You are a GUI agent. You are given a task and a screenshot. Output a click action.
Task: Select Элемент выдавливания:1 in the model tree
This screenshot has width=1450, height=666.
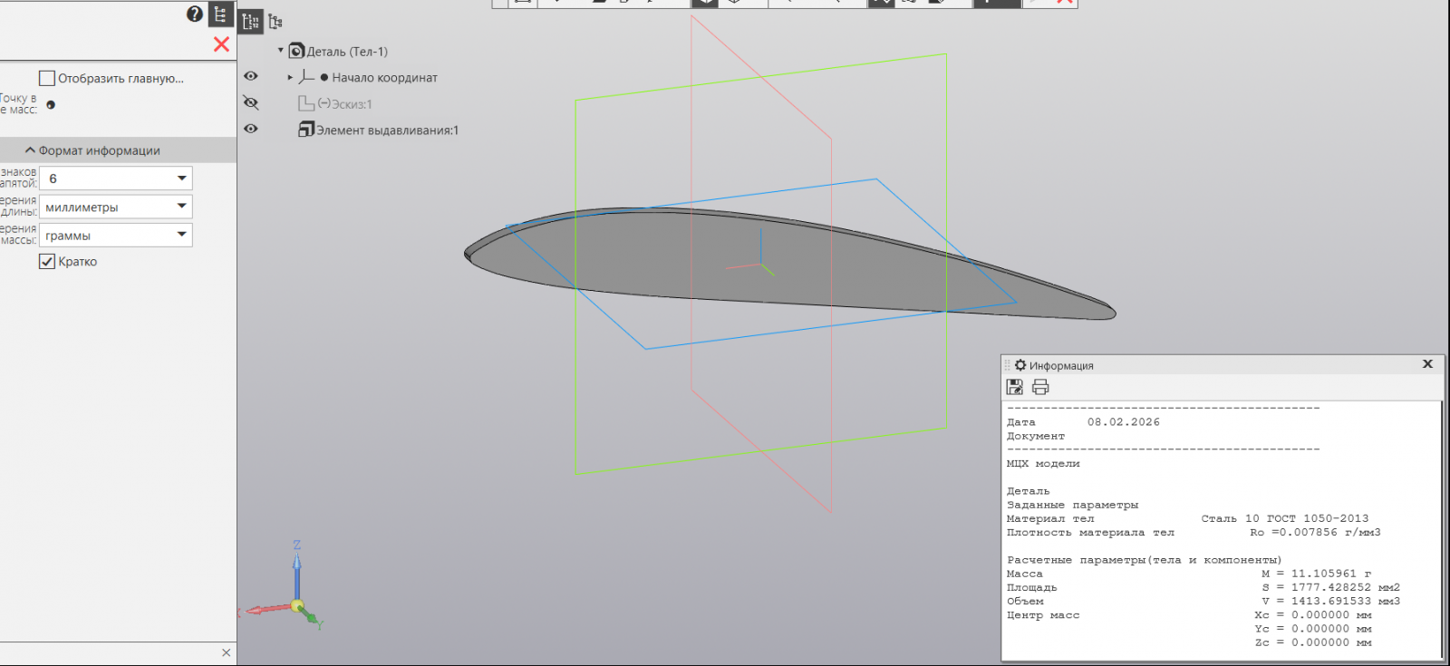coord(387,130)
